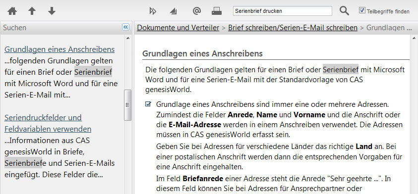Viewport: 418px width, 194px height.
Task: Click bold word Vorname
Action: click(309, 115)
